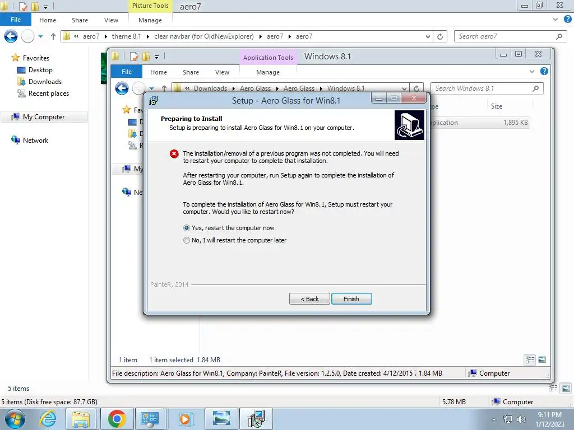Select Favorites in aero7 navigation pane

30,58
